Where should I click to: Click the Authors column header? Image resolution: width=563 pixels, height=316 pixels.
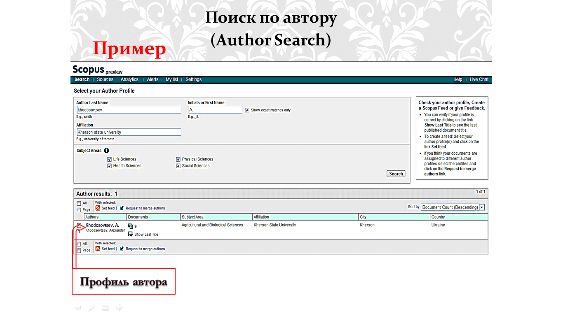105,217
